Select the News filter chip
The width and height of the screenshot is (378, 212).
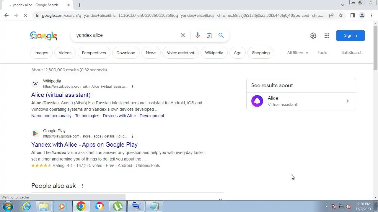(x=151, y=53)
